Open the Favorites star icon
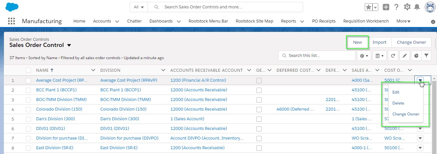Image resolution: width=437 pixels, height=154 pixels. [x=368, y=7]
